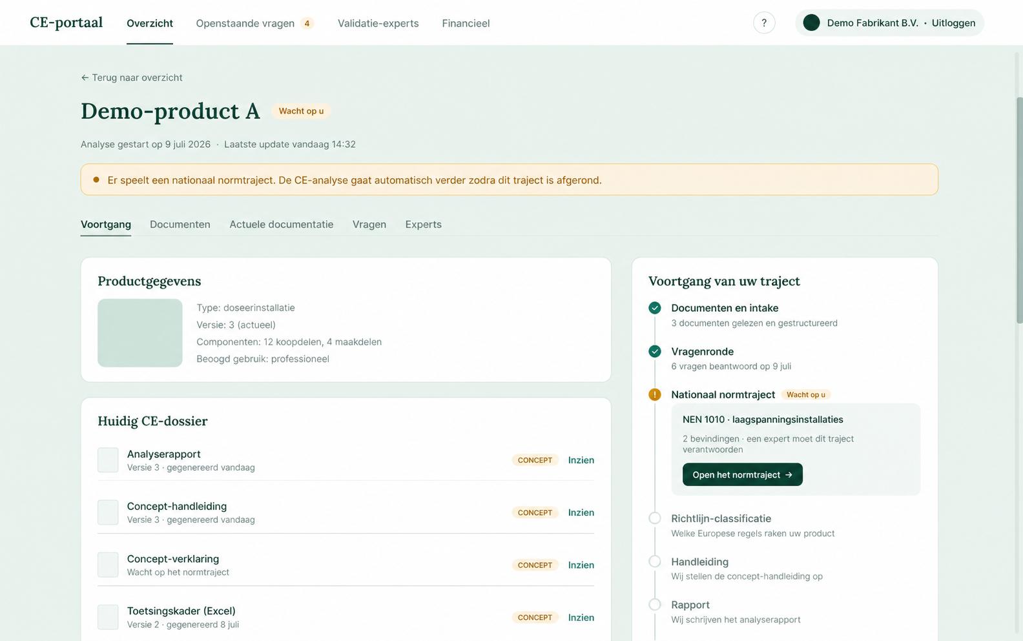The height and width of the screenshot is (641, 1023).
Task: Click the Open het normtraject button
Action: click(743, 474)
